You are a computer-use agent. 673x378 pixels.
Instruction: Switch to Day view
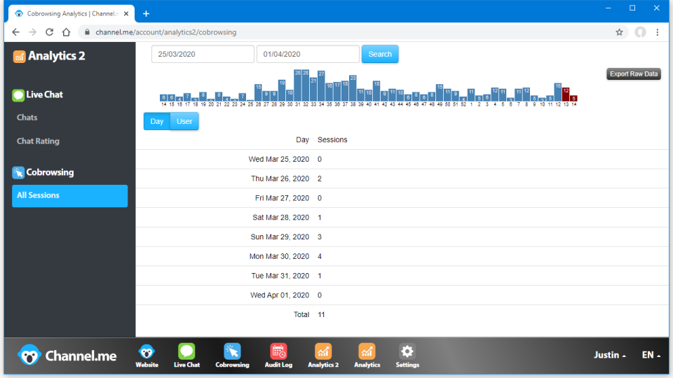(x=156, y=121)
